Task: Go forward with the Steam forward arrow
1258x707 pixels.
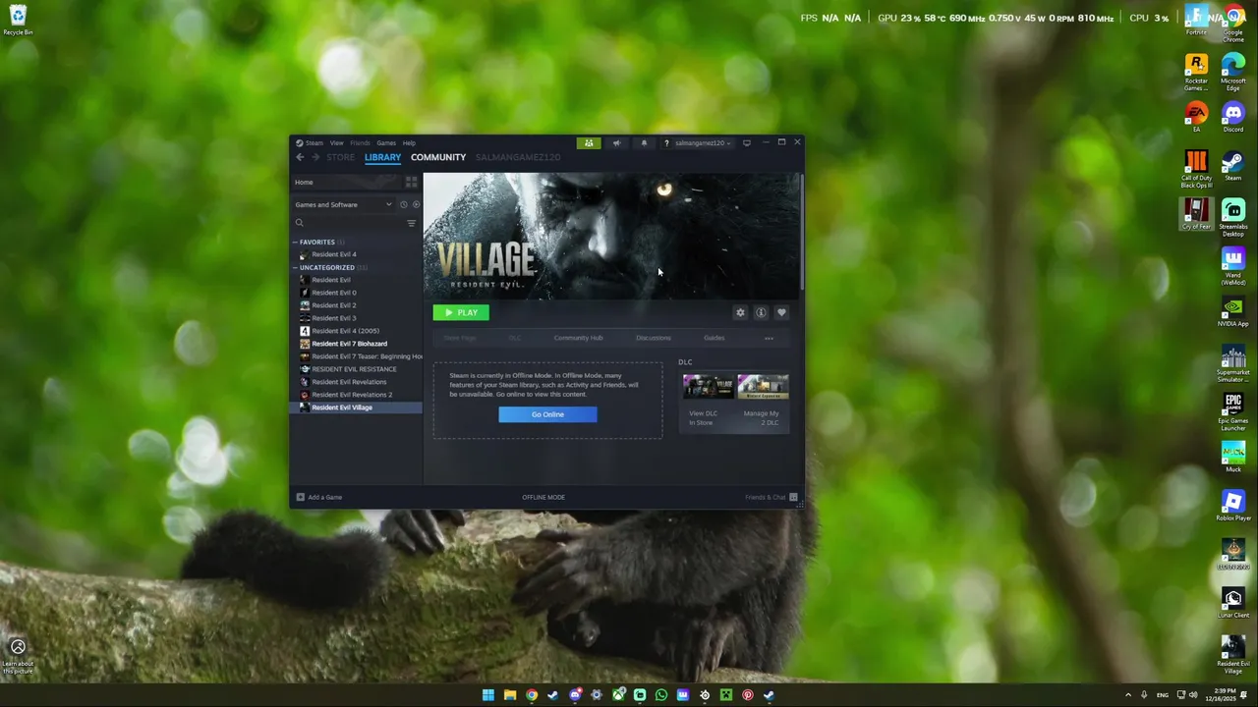Action: [x=315, y=157]
